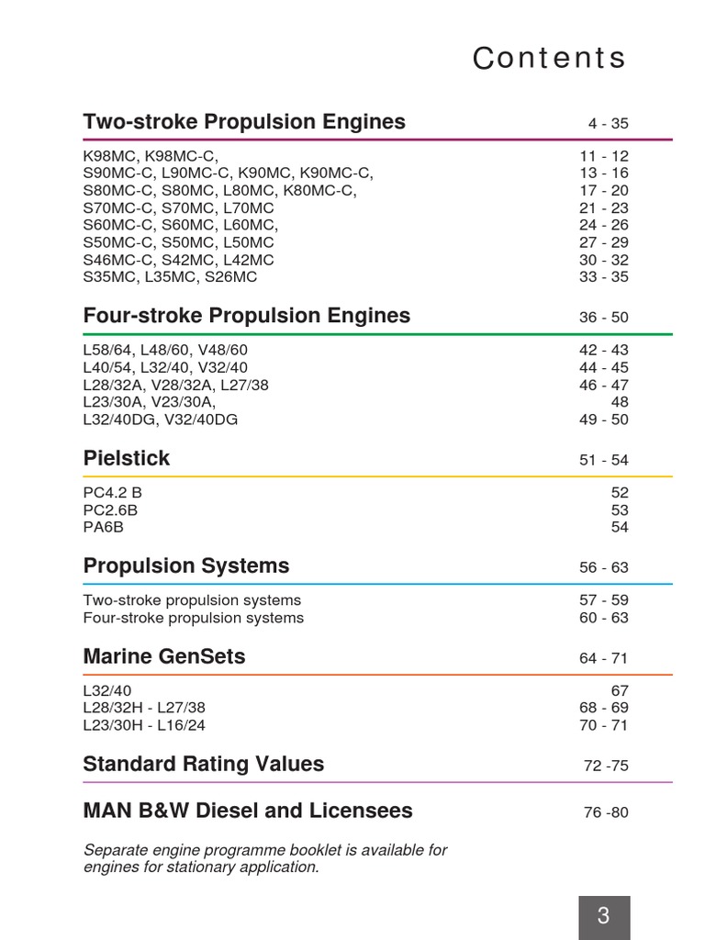Click the Contents title
Image resolution: width=705 pixels, height=940 pixels.
click(x=549, y=59)
